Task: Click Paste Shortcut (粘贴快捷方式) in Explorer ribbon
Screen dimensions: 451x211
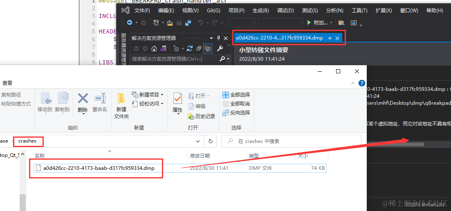Action: pyautogui.click(x=16, y=103)
